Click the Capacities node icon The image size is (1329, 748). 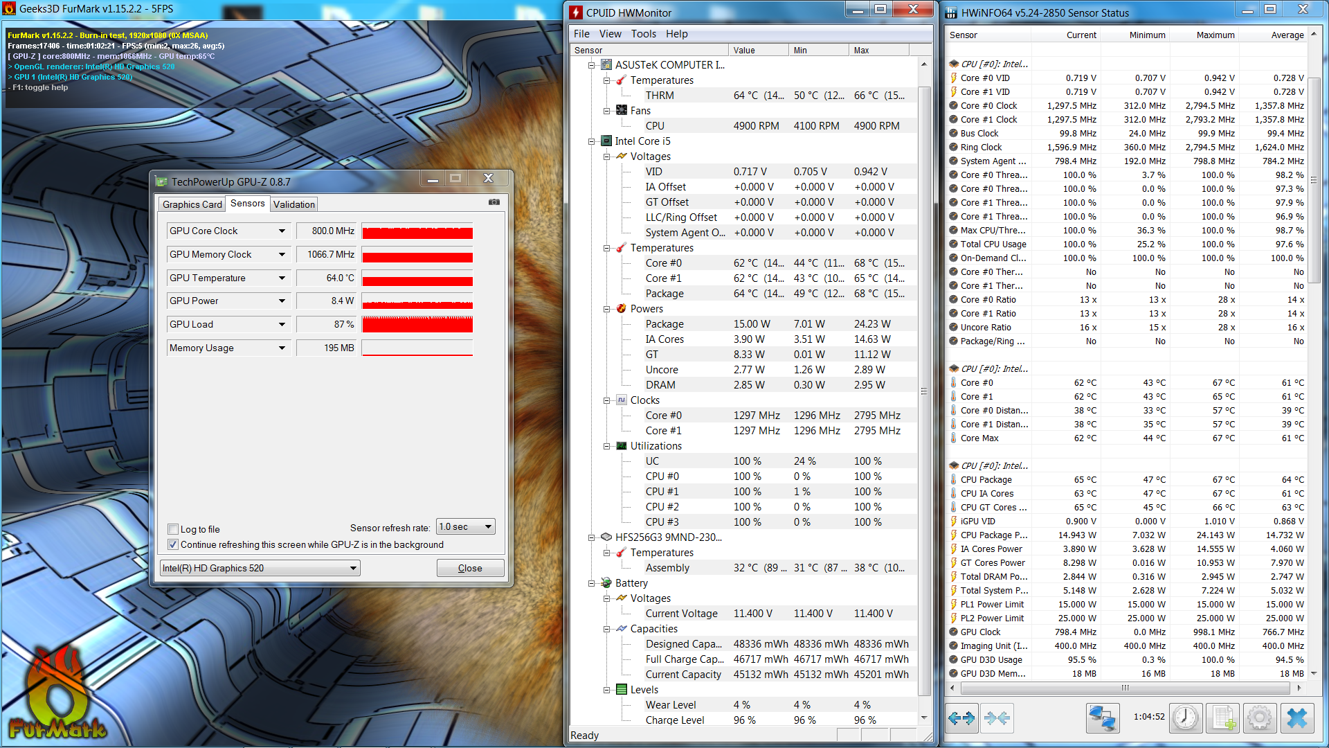[x=622, y=628]
